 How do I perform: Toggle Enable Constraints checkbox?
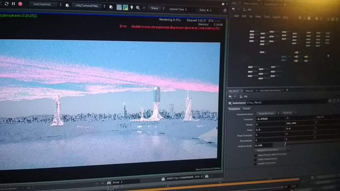[256, 164]
